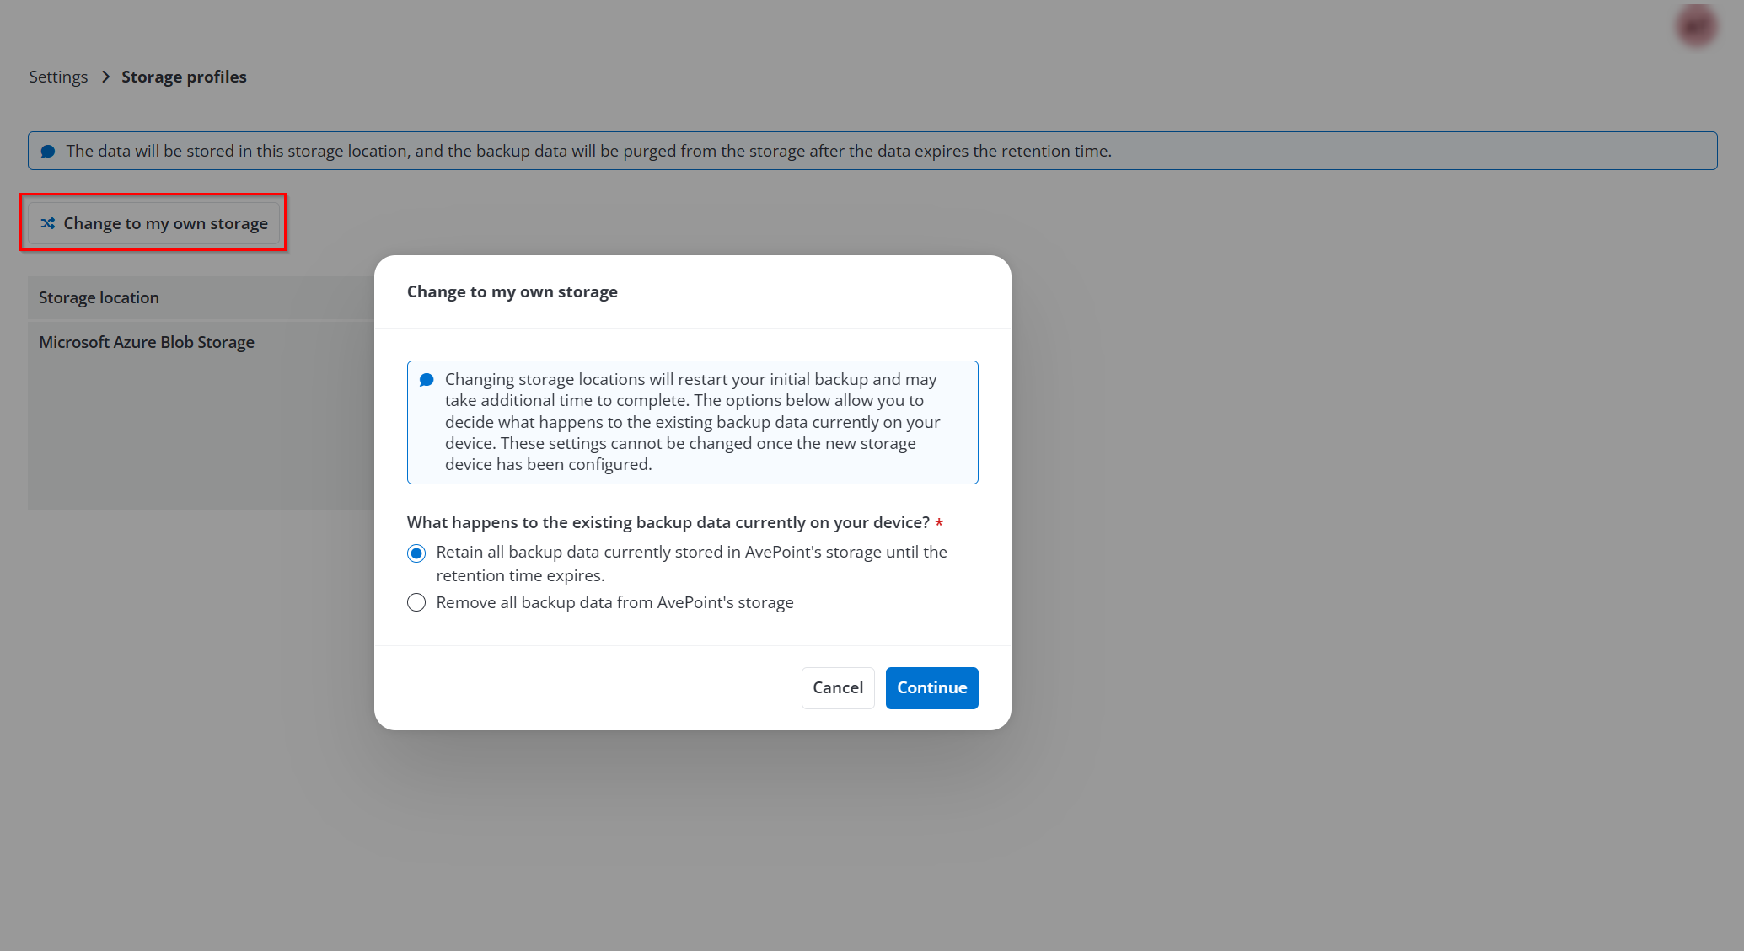Click the required asterisk beside the question heading
Screen dimensions: 1744x951
click(939, 522)
